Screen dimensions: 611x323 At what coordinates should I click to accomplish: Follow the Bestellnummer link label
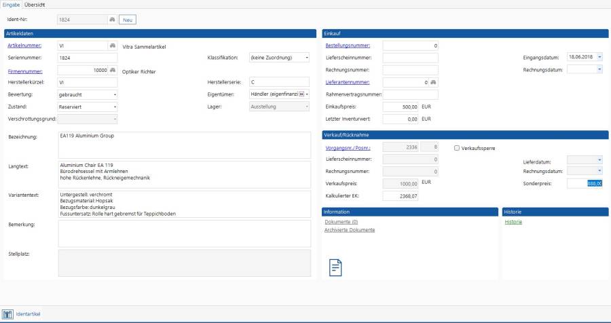pyautogui.click(x=348, y=45)
